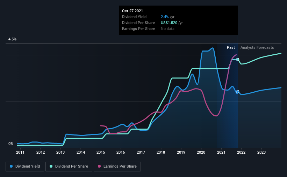Click the Analysts Forecasts label

257,47
